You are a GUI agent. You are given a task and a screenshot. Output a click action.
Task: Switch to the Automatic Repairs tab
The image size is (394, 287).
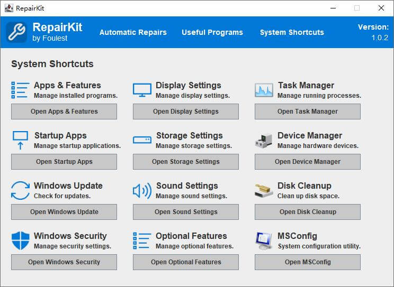133,32
